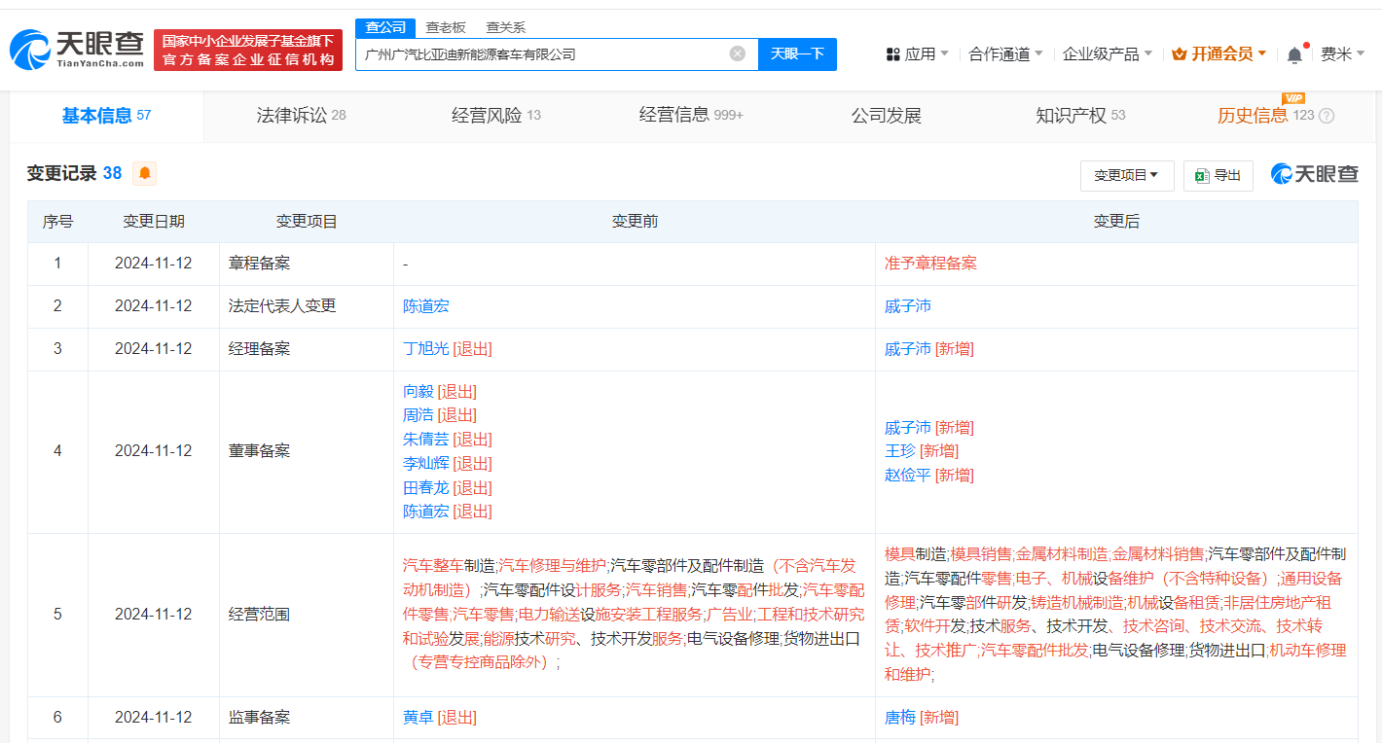Open director 田春龙's profile link
This screenshot has height=743, width=1382.
coord(426,488)
